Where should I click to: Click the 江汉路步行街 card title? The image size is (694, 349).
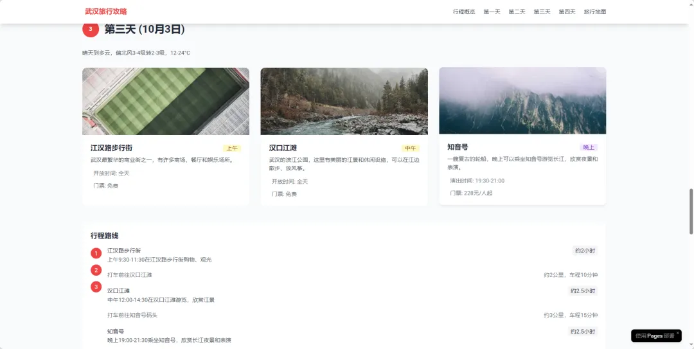(112, 148)
